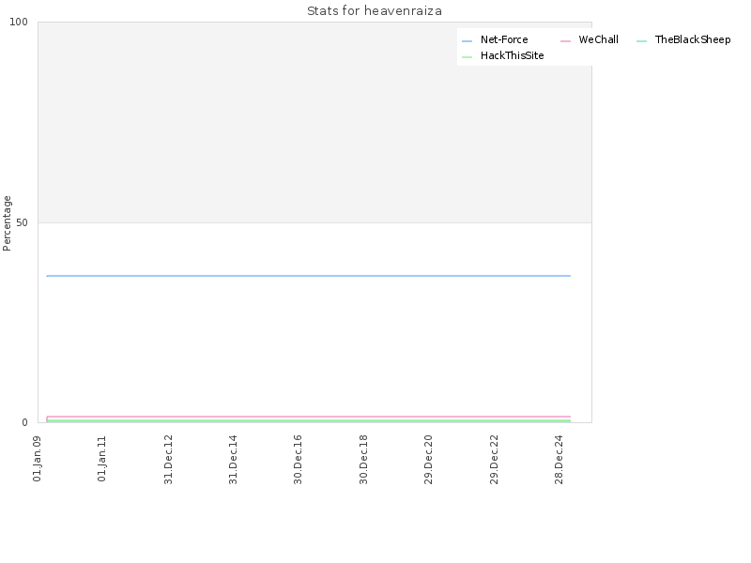Click the 100 y-axis tick label

point(19,22)
